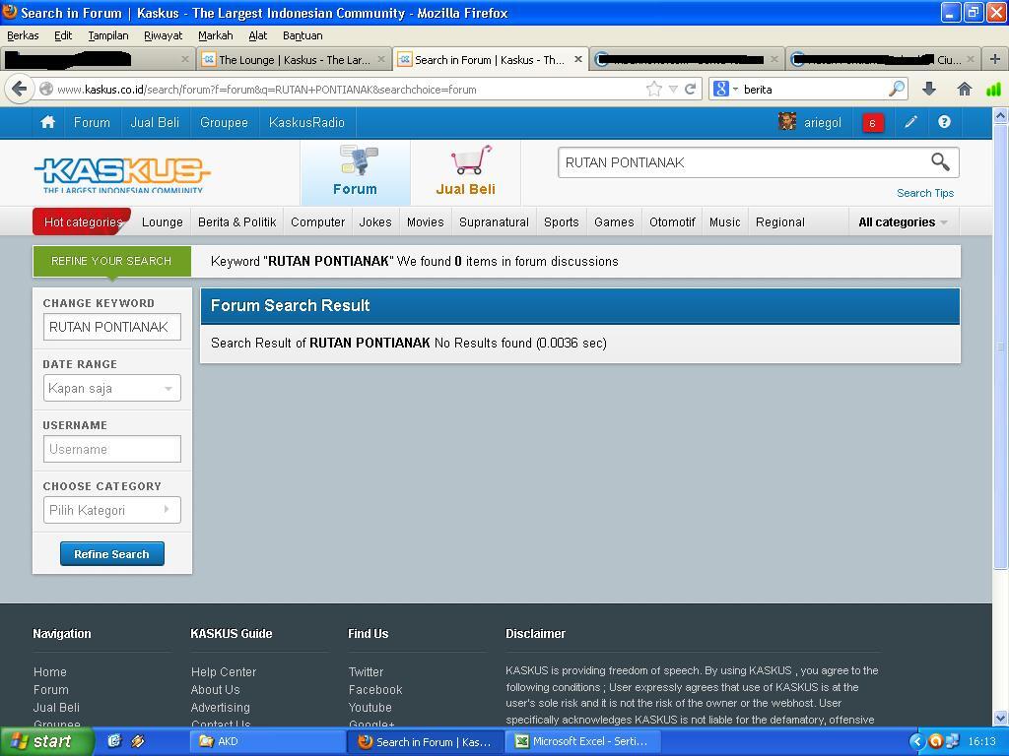Viewport: 1009px width, 756px height.
Task: Click the Firefox home toolbar icon
Action: (x=964, y=89)
